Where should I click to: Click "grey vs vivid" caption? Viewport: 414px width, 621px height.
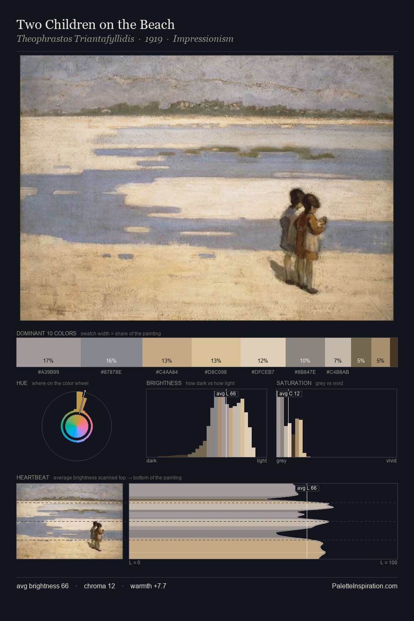coord(329,383)
